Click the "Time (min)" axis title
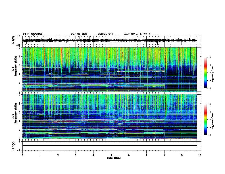Viewport: 225px width, 174px height. tap(114, 158)
